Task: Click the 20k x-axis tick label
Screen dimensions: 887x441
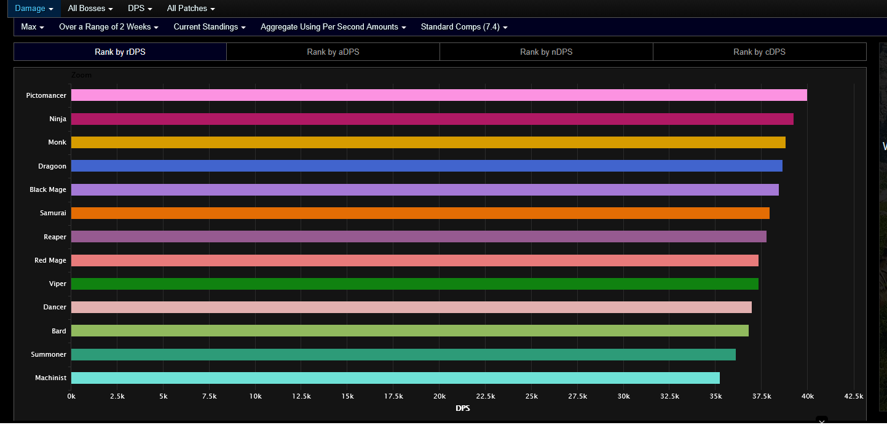Action: pos(440,396)
